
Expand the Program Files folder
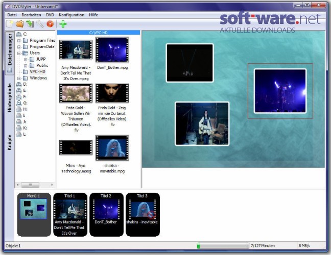coord(19,40)
